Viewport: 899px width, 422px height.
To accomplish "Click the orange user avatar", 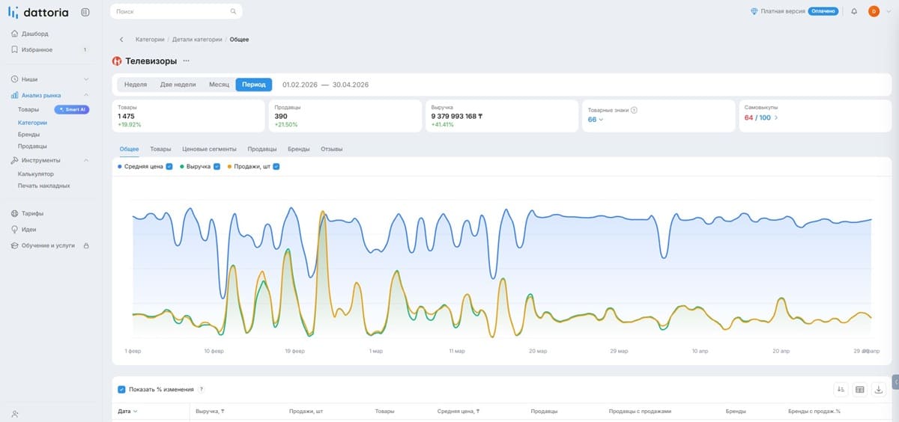I will [874, 12].
